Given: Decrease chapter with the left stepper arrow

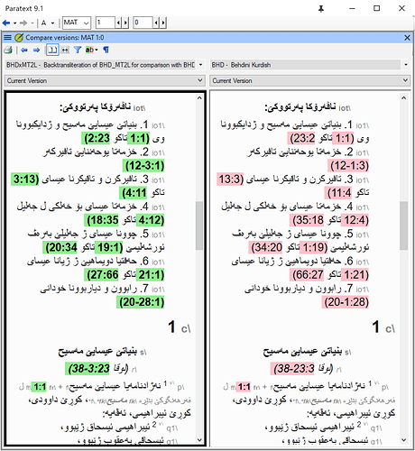Looking at the screenshot, I should click(118, 23).
